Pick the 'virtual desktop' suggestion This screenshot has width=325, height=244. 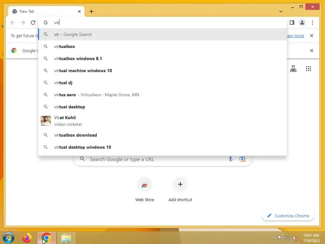point(162,107)
